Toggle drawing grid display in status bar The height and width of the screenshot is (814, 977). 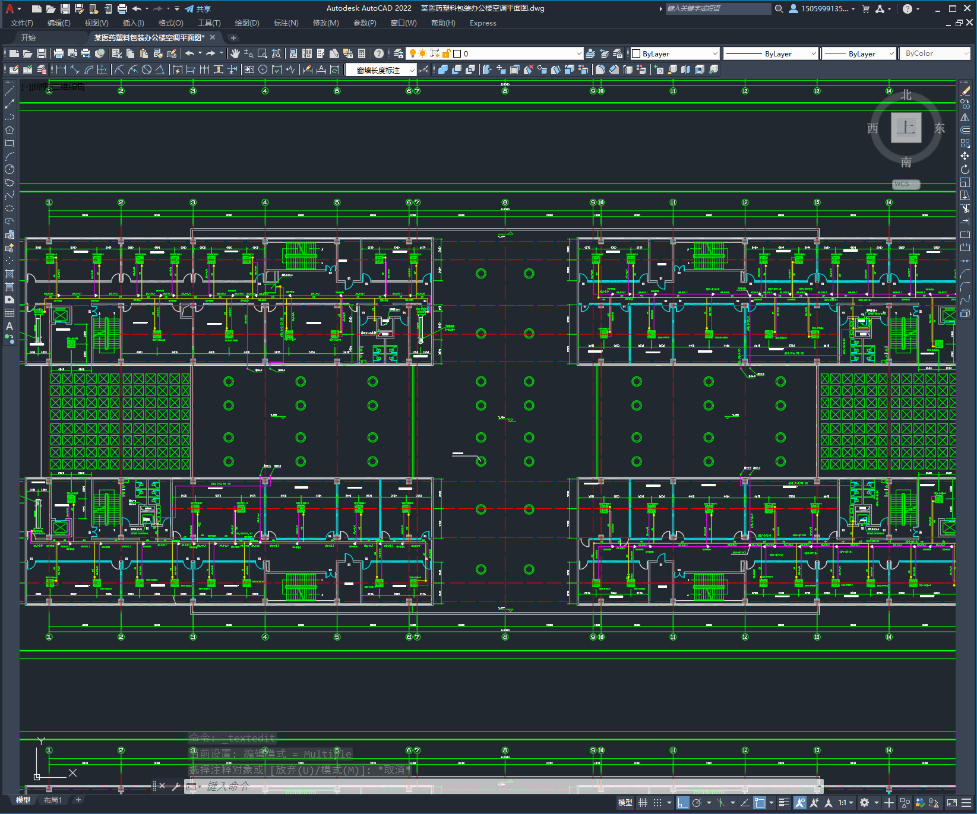coord(643,803)
